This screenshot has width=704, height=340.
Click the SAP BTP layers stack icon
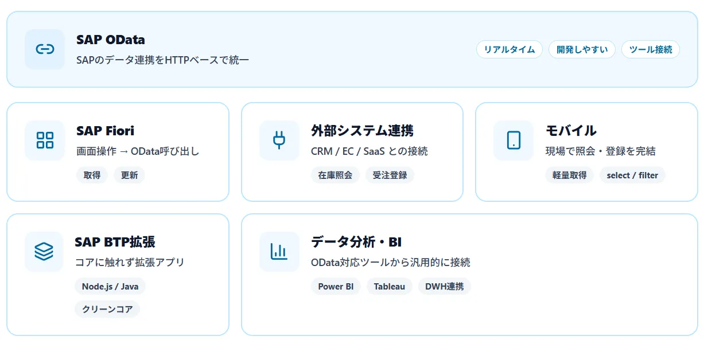pyautogui.click(x=44, y=251)
